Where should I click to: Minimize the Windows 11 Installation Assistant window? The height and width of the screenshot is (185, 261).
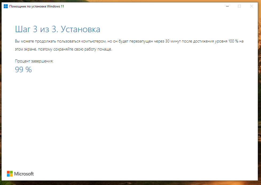(227, 6)
